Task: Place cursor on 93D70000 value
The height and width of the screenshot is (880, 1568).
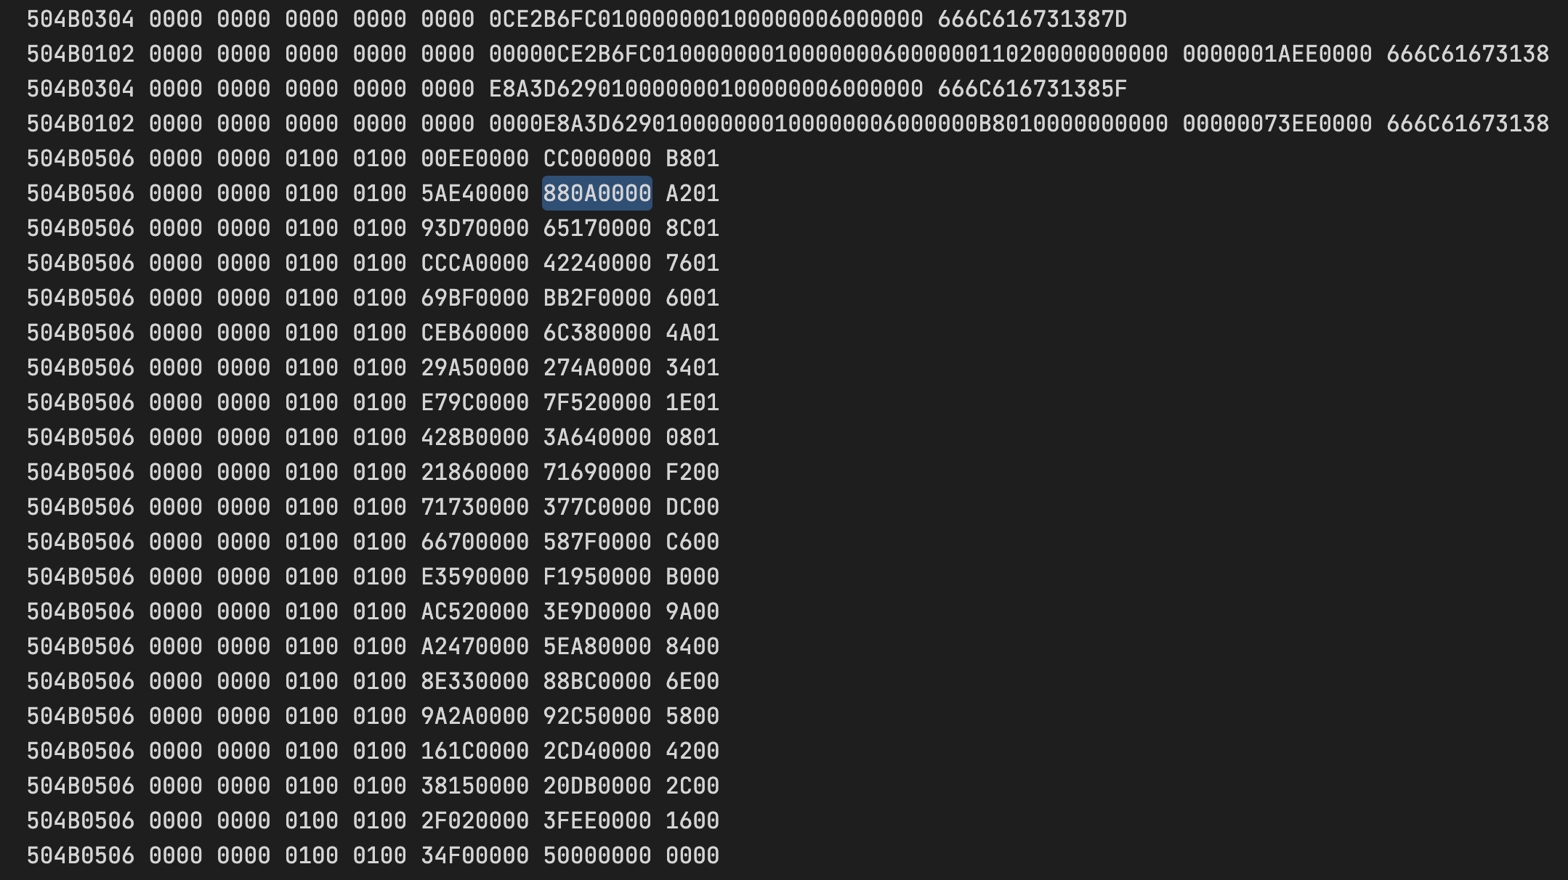Action: tap(474, 228)
